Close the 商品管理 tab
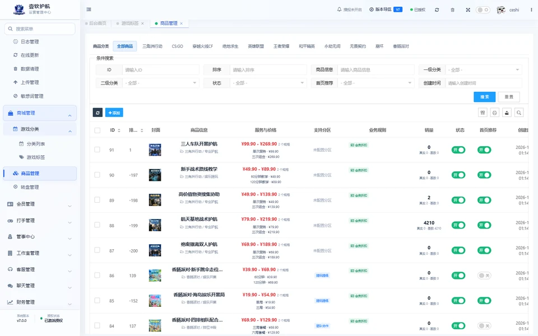The image size is (538, 336). click(x=181, y=24)
